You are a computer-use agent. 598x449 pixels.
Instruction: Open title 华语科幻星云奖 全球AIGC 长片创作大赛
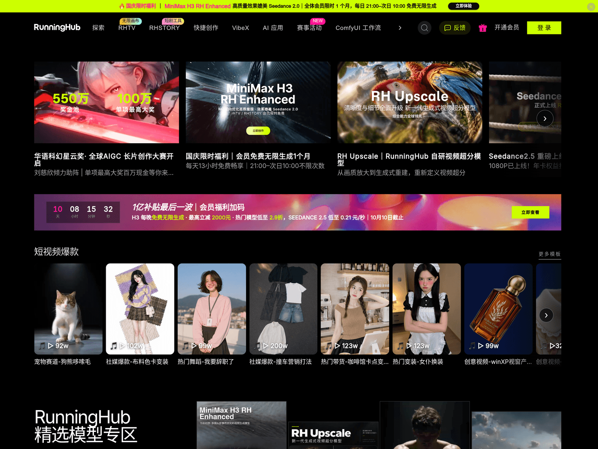point(104,159)
